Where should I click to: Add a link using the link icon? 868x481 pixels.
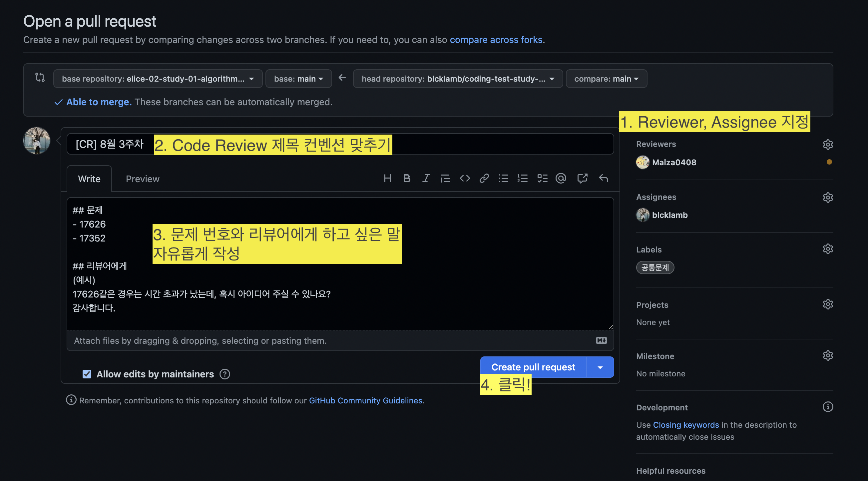point(484,178)
